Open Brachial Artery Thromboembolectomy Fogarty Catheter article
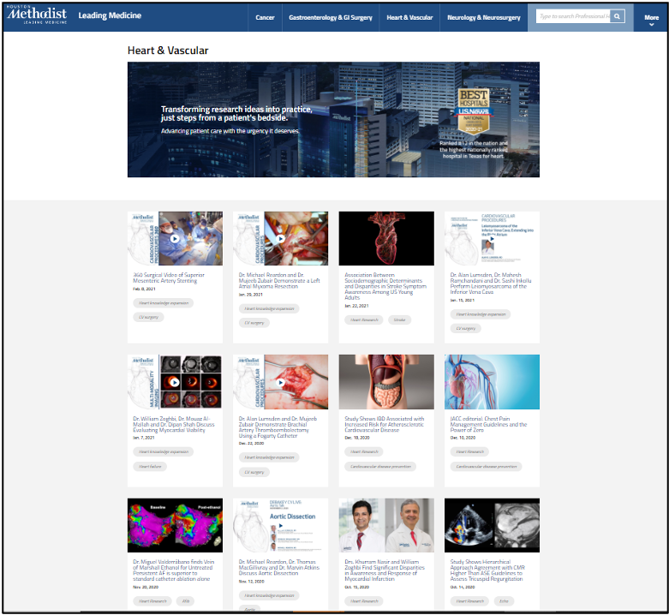The height and width of the screenshot is (615, 669). [x=278, y=427]
